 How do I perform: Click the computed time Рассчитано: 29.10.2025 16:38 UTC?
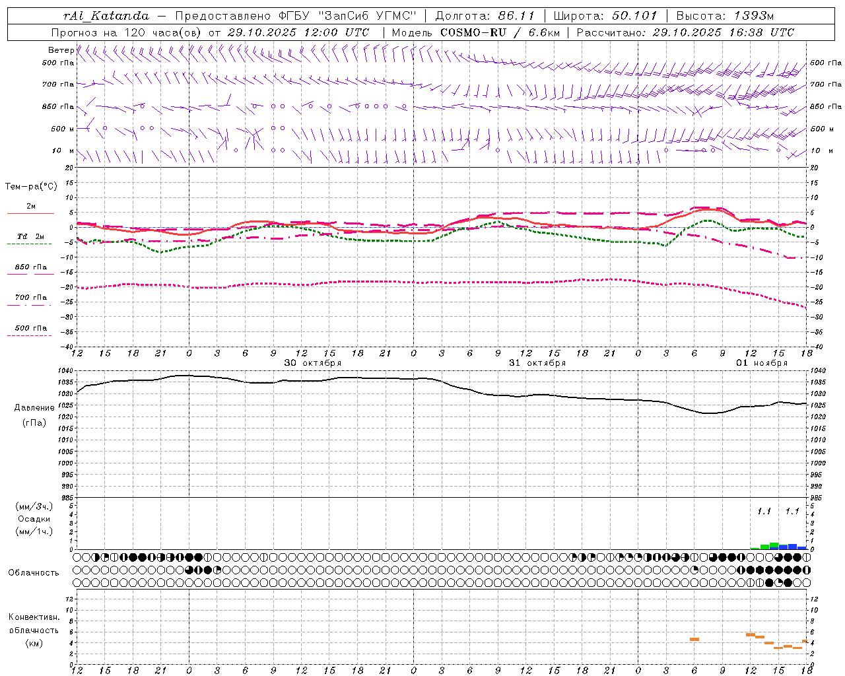pos(685,32)
